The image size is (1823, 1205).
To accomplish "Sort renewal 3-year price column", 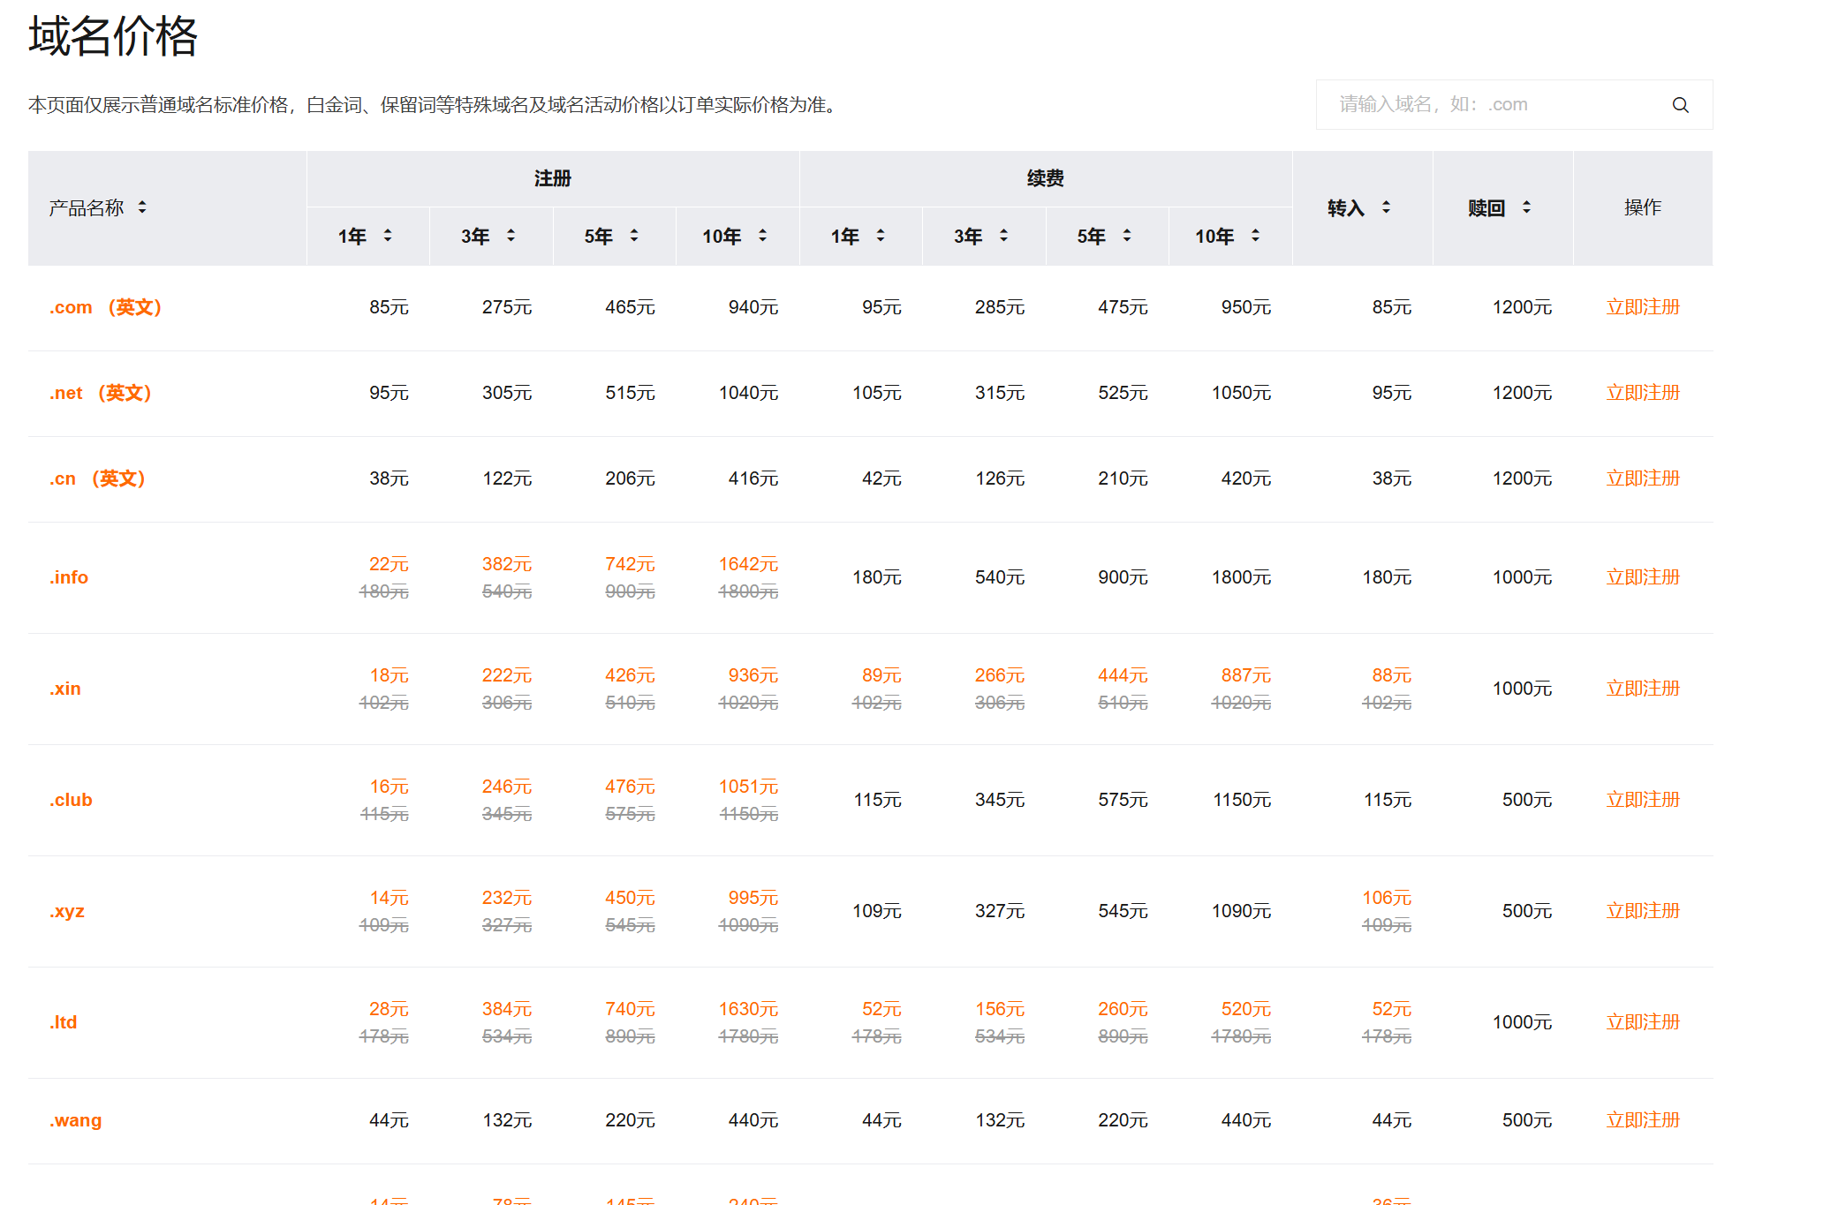I will [1003, 236].
